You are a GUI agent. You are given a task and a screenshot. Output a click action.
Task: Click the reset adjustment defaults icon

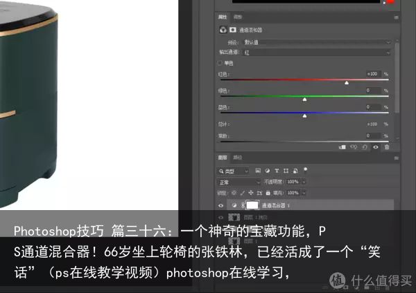tap(365, 147)
